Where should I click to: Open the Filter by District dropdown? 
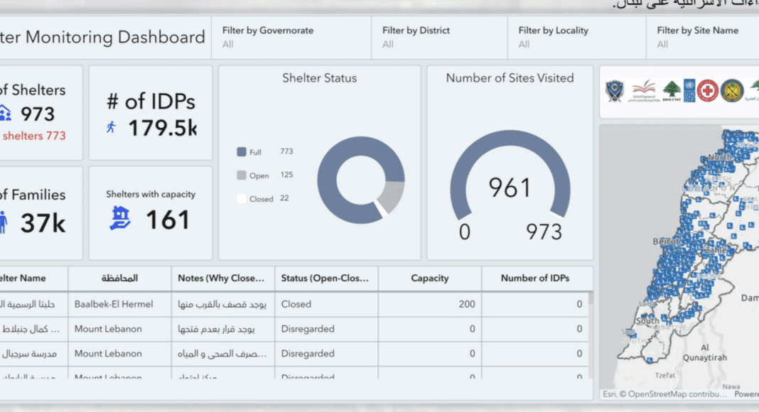click(x=439, y=38)
